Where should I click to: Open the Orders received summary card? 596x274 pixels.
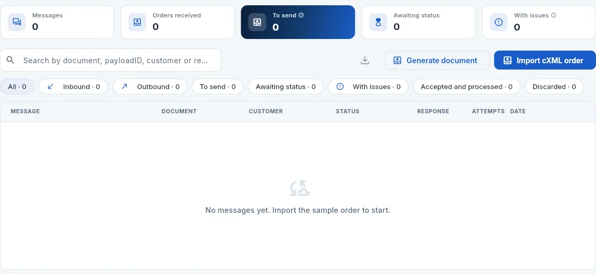coord(177,22)
